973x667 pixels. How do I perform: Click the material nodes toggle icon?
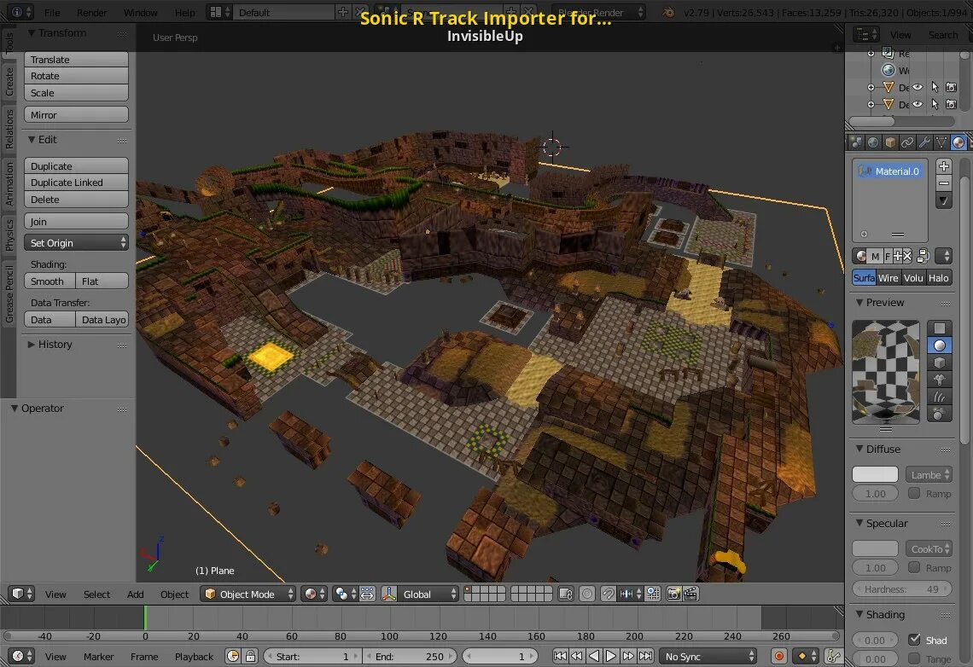[923, 256]
